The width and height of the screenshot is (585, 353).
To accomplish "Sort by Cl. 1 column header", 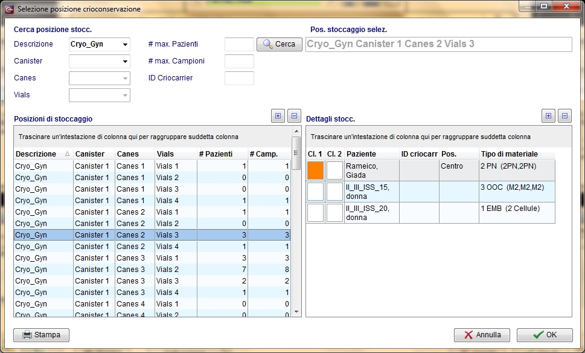I will tap(315, 154).
